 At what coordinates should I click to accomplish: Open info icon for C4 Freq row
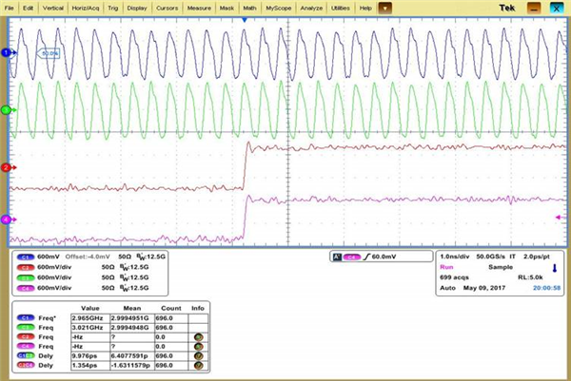coord(199,347)
